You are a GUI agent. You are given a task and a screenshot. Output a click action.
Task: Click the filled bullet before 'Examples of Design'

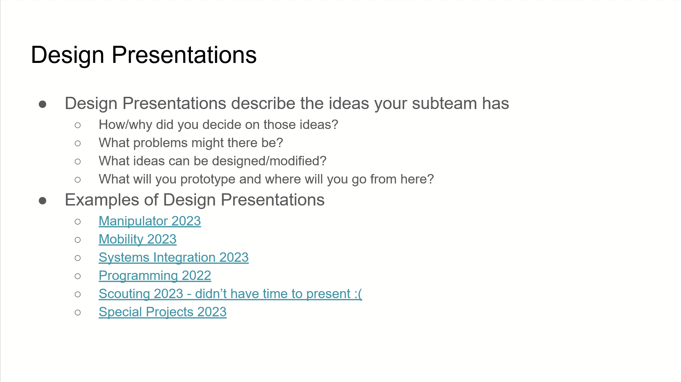[x=43, y=201]
